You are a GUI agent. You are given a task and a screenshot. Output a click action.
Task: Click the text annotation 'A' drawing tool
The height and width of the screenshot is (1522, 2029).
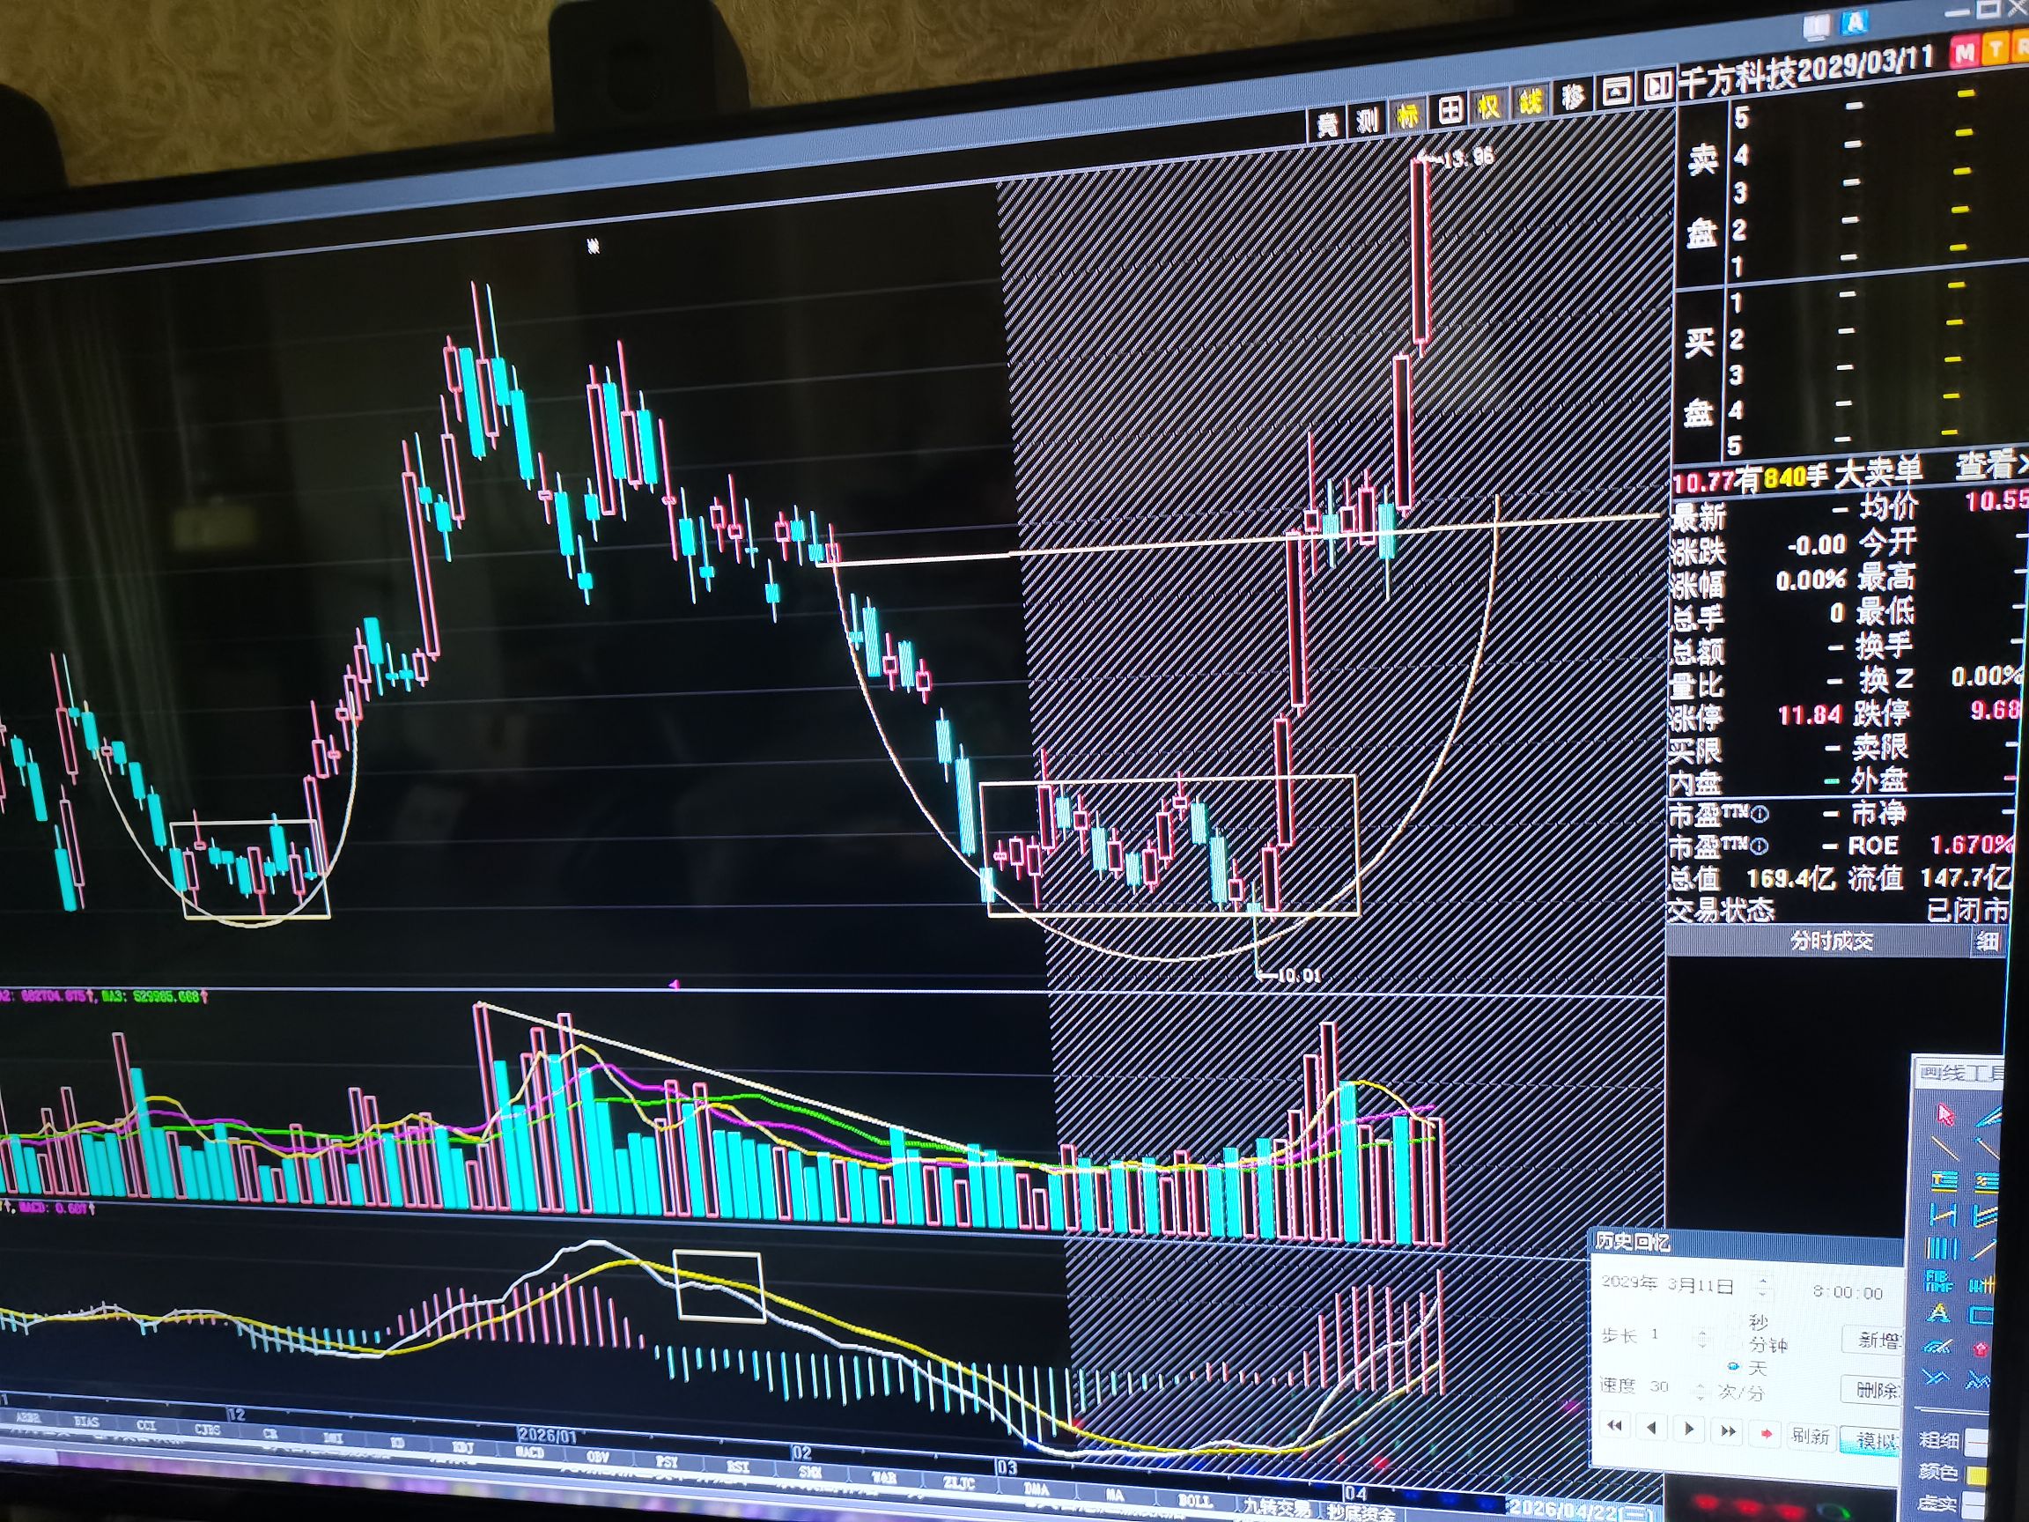pyautogui.click(x=1938, y=1314)
